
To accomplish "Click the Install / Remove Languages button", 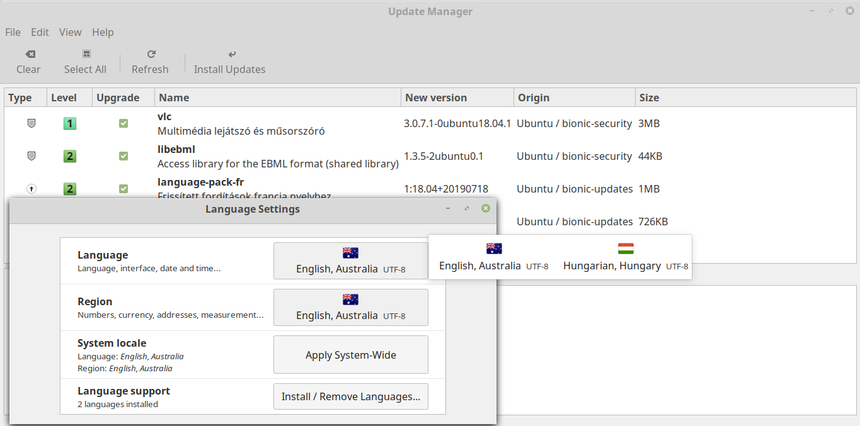I will (x=350, y=396).
